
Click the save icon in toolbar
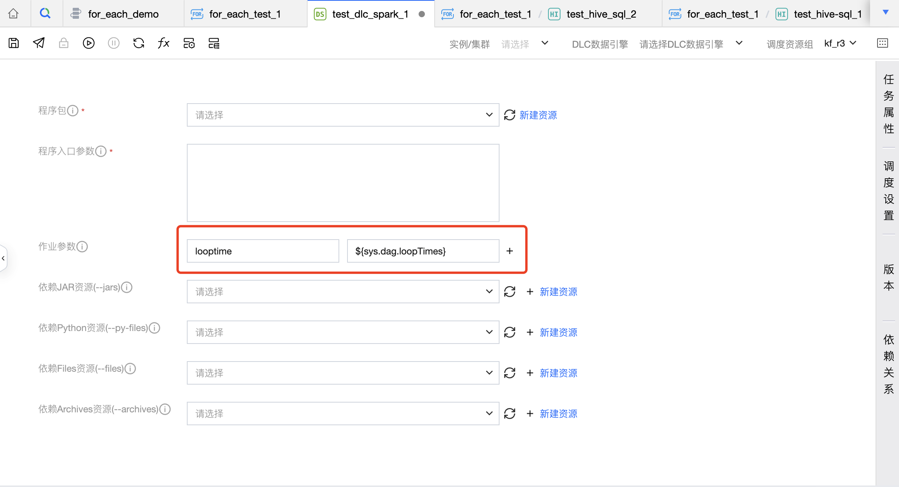coord(14,43)
